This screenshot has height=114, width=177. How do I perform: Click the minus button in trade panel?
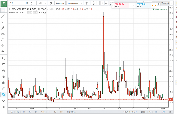point(158,7)
